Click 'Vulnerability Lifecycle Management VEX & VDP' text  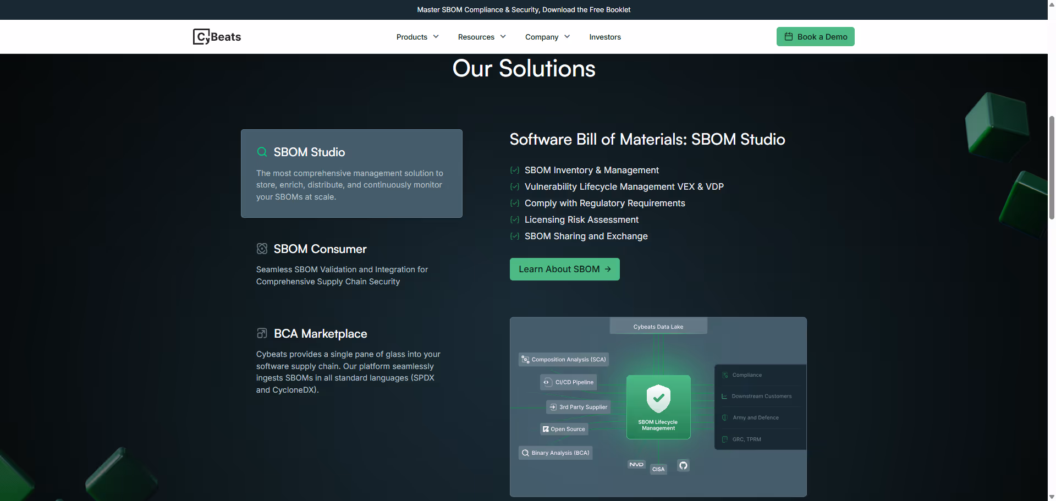(624, 187)
